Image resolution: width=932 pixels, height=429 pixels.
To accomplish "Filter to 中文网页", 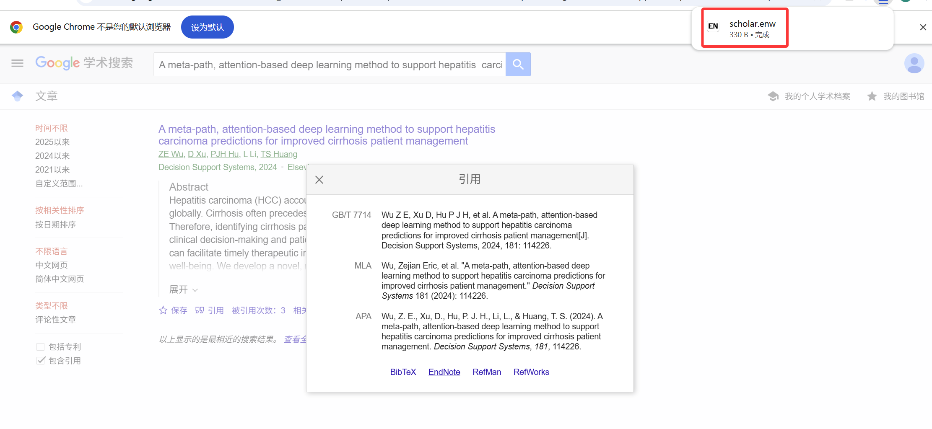I will [x=51, y=265].
